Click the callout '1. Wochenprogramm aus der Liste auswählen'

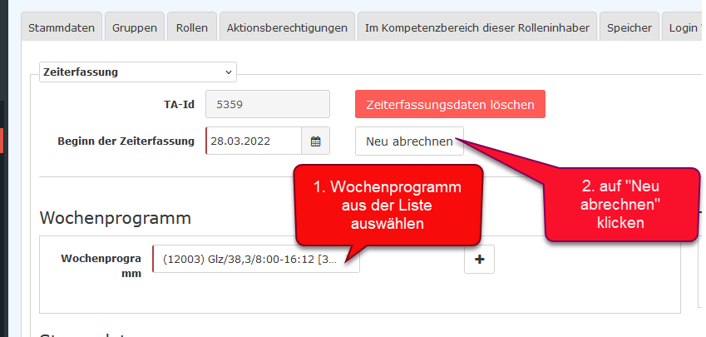click(388, 205)
